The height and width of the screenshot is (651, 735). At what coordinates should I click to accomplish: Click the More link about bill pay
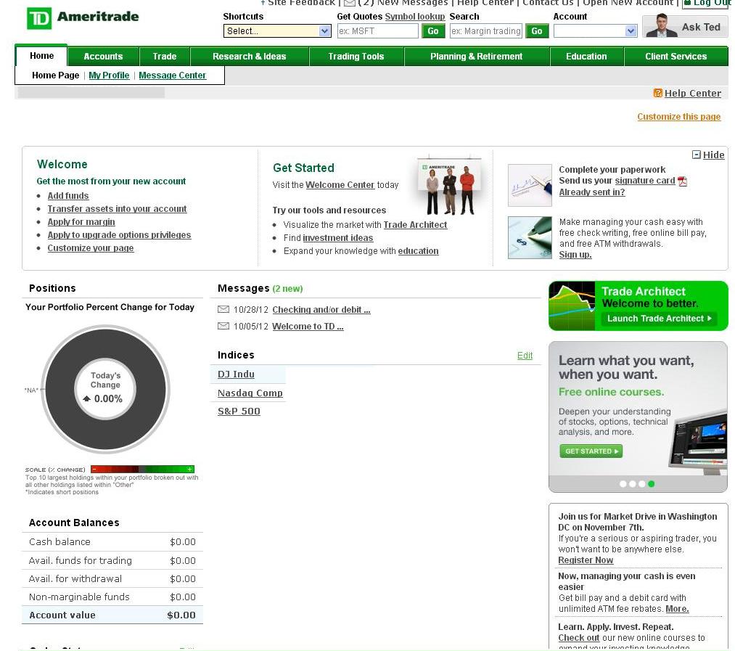tap(677, 609)
